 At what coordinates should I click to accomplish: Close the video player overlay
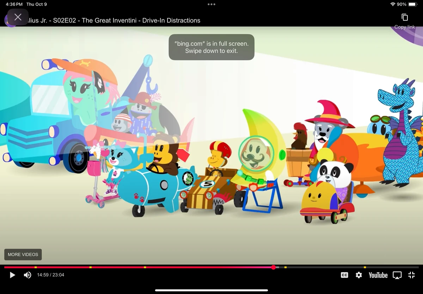tap(18, 17)
